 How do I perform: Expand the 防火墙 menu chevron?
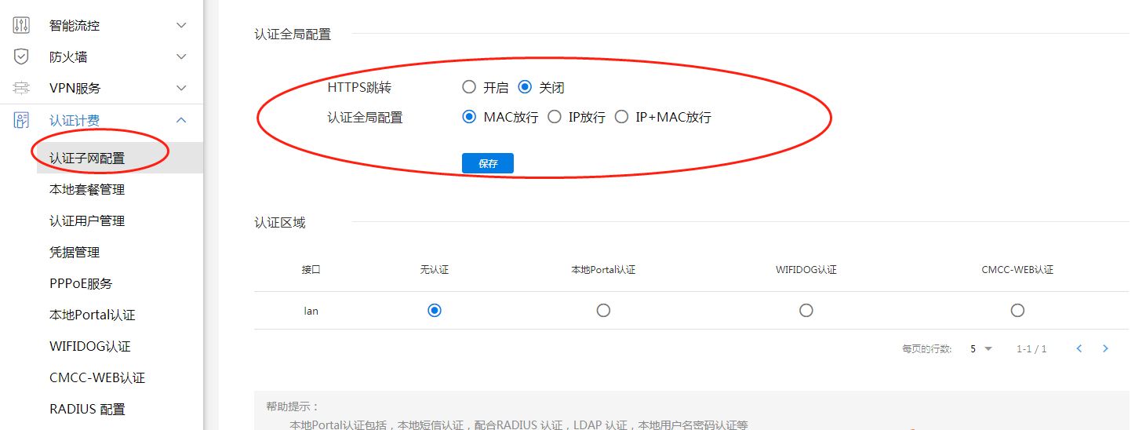(181, 56)
